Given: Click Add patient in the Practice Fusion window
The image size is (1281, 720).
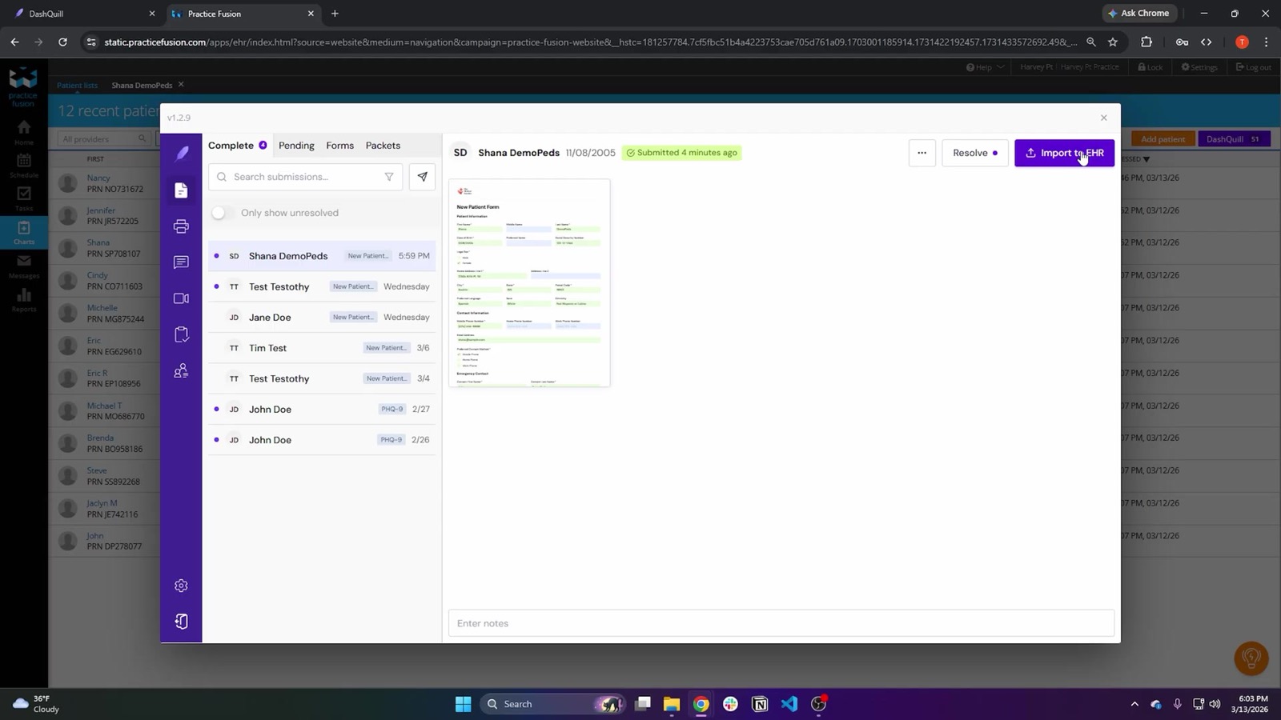Looking at the screenshot, I should [1163, 139].
